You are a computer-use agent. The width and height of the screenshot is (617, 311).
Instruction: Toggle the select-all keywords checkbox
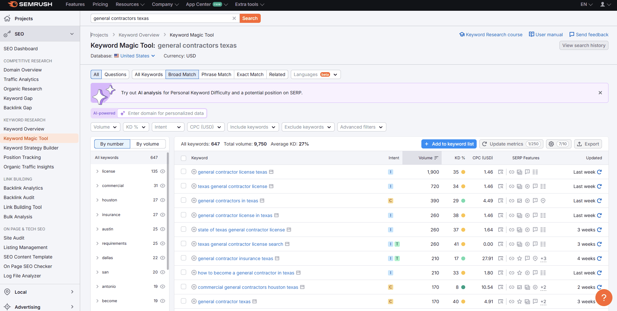184,158
